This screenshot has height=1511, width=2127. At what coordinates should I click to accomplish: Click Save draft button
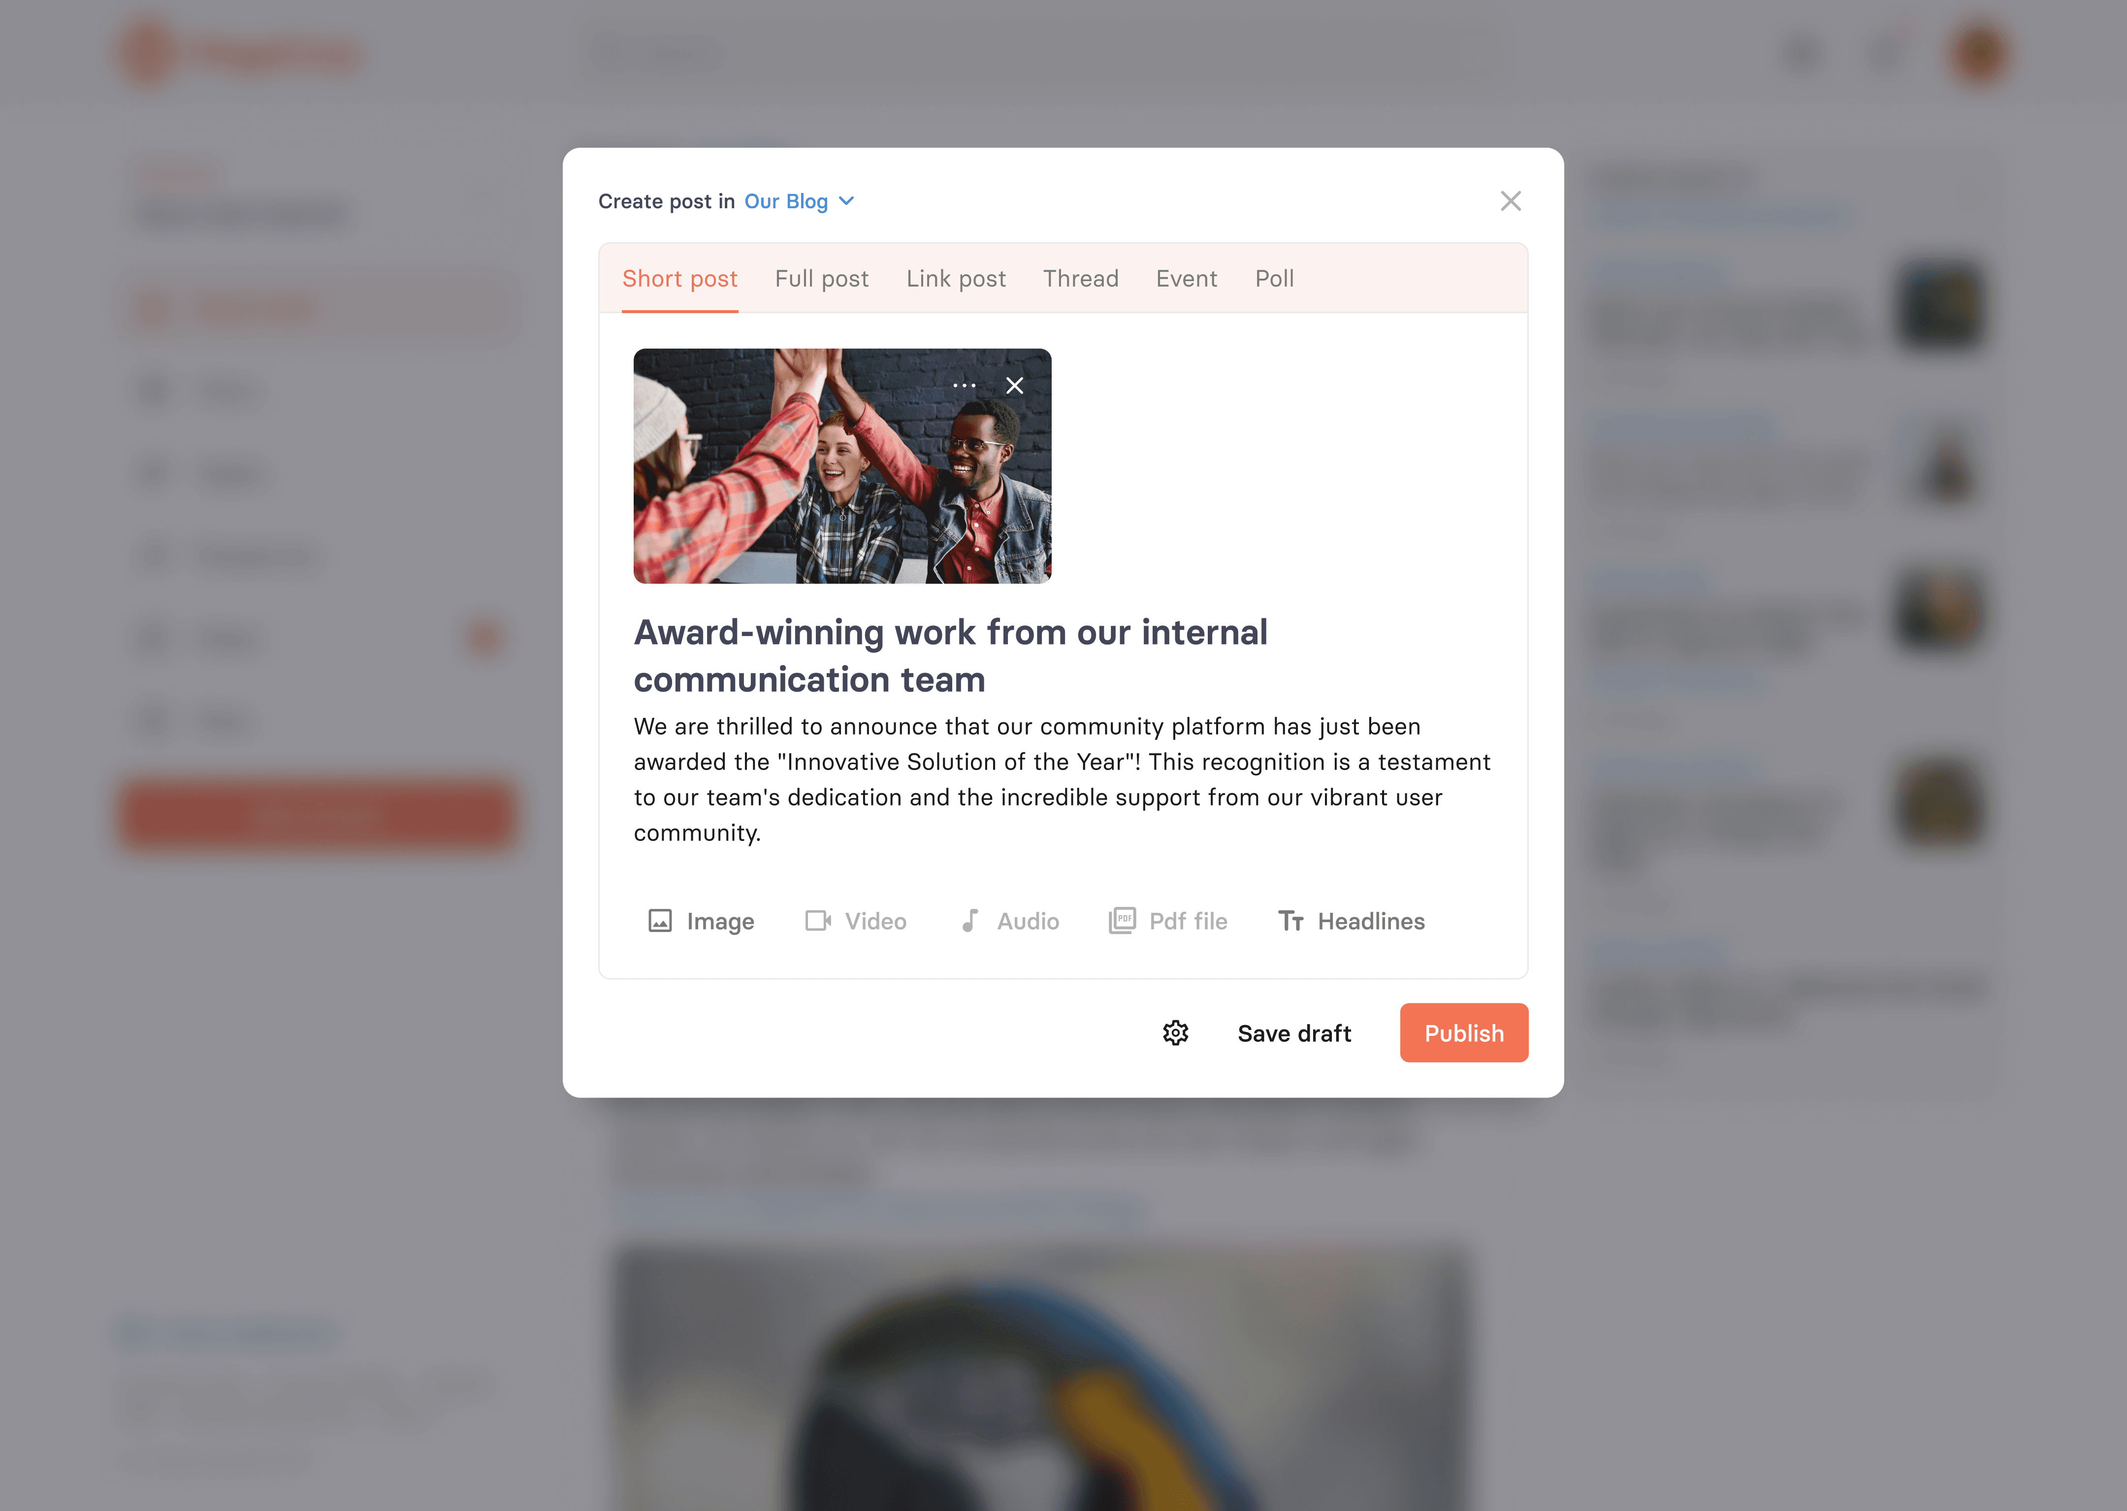[x=1293, y=1032]
